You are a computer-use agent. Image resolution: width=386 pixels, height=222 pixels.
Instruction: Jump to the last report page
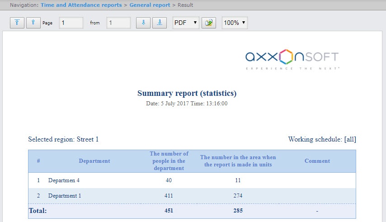(x=160, y=23)
